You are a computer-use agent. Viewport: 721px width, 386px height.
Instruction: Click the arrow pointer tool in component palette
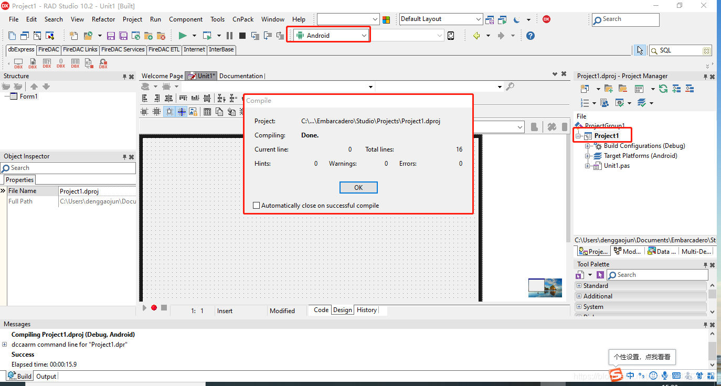(640, 50)
